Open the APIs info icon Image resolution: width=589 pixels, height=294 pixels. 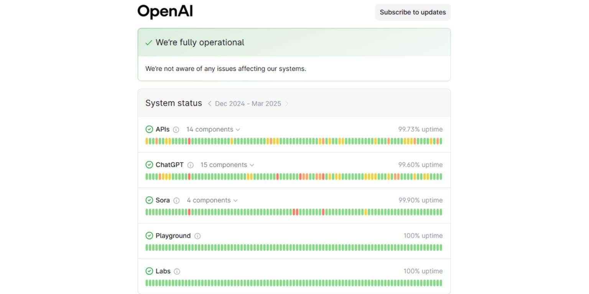pyautogui.click(x=176, y=130)
